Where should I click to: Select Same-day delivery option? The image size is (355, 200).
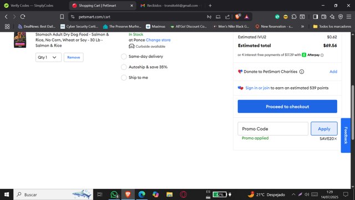pos(124,57)
